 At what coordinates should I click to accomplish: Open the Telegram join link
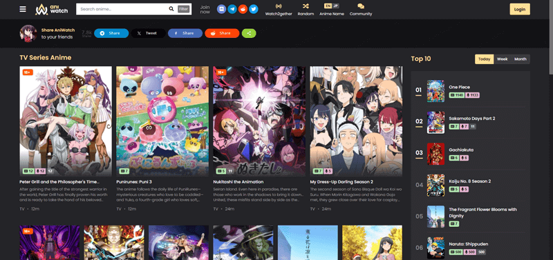(x=232, y=9)
